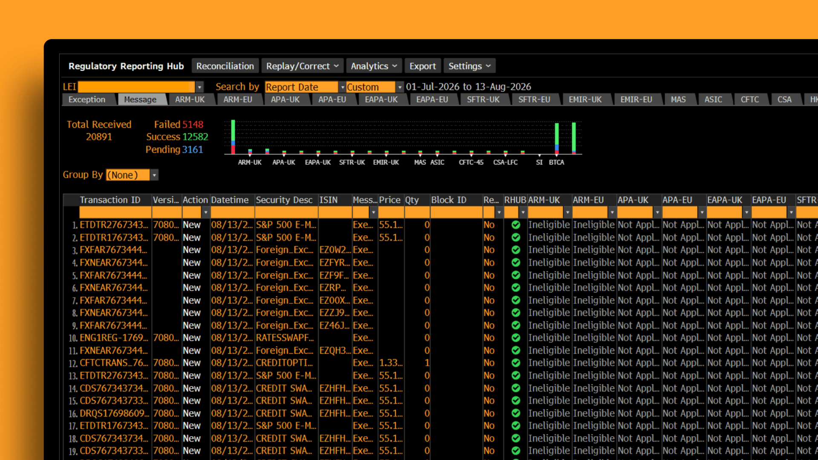Click the RHUB green check icon in row 14
The height and width of the screenshot is (460, 818).
click(x=516, y=389)
